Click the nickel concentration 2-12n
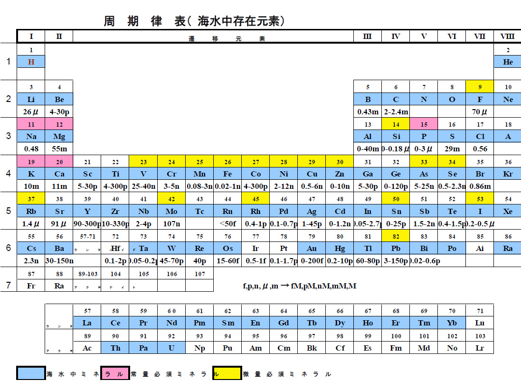This screenshot has height=389, width=521. coord(284,186)
